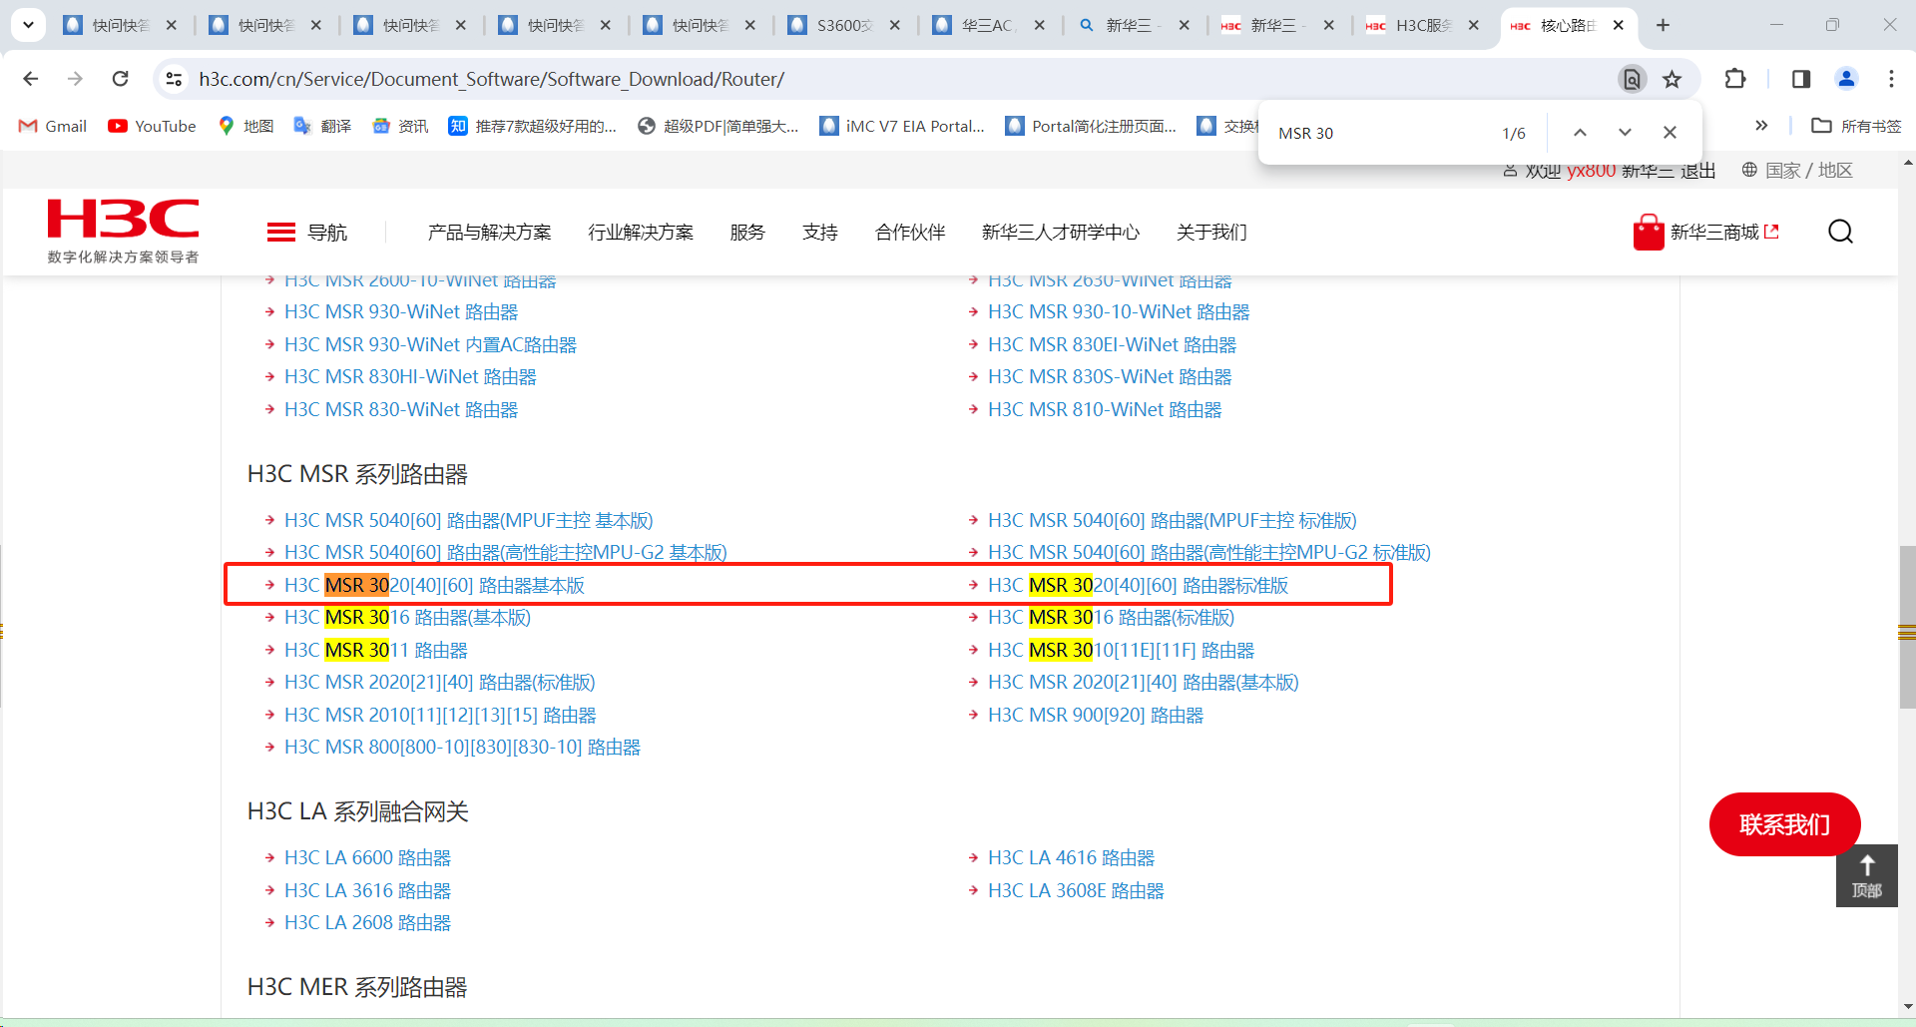Click the H3C logo
Image resolution: width=1916 pixels, height=1027 pixels.
coord(123,230)
